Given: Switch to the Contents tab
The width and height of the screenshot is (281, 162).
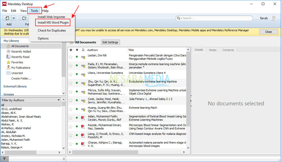Looking at the screenshot, I should [228, 50].
